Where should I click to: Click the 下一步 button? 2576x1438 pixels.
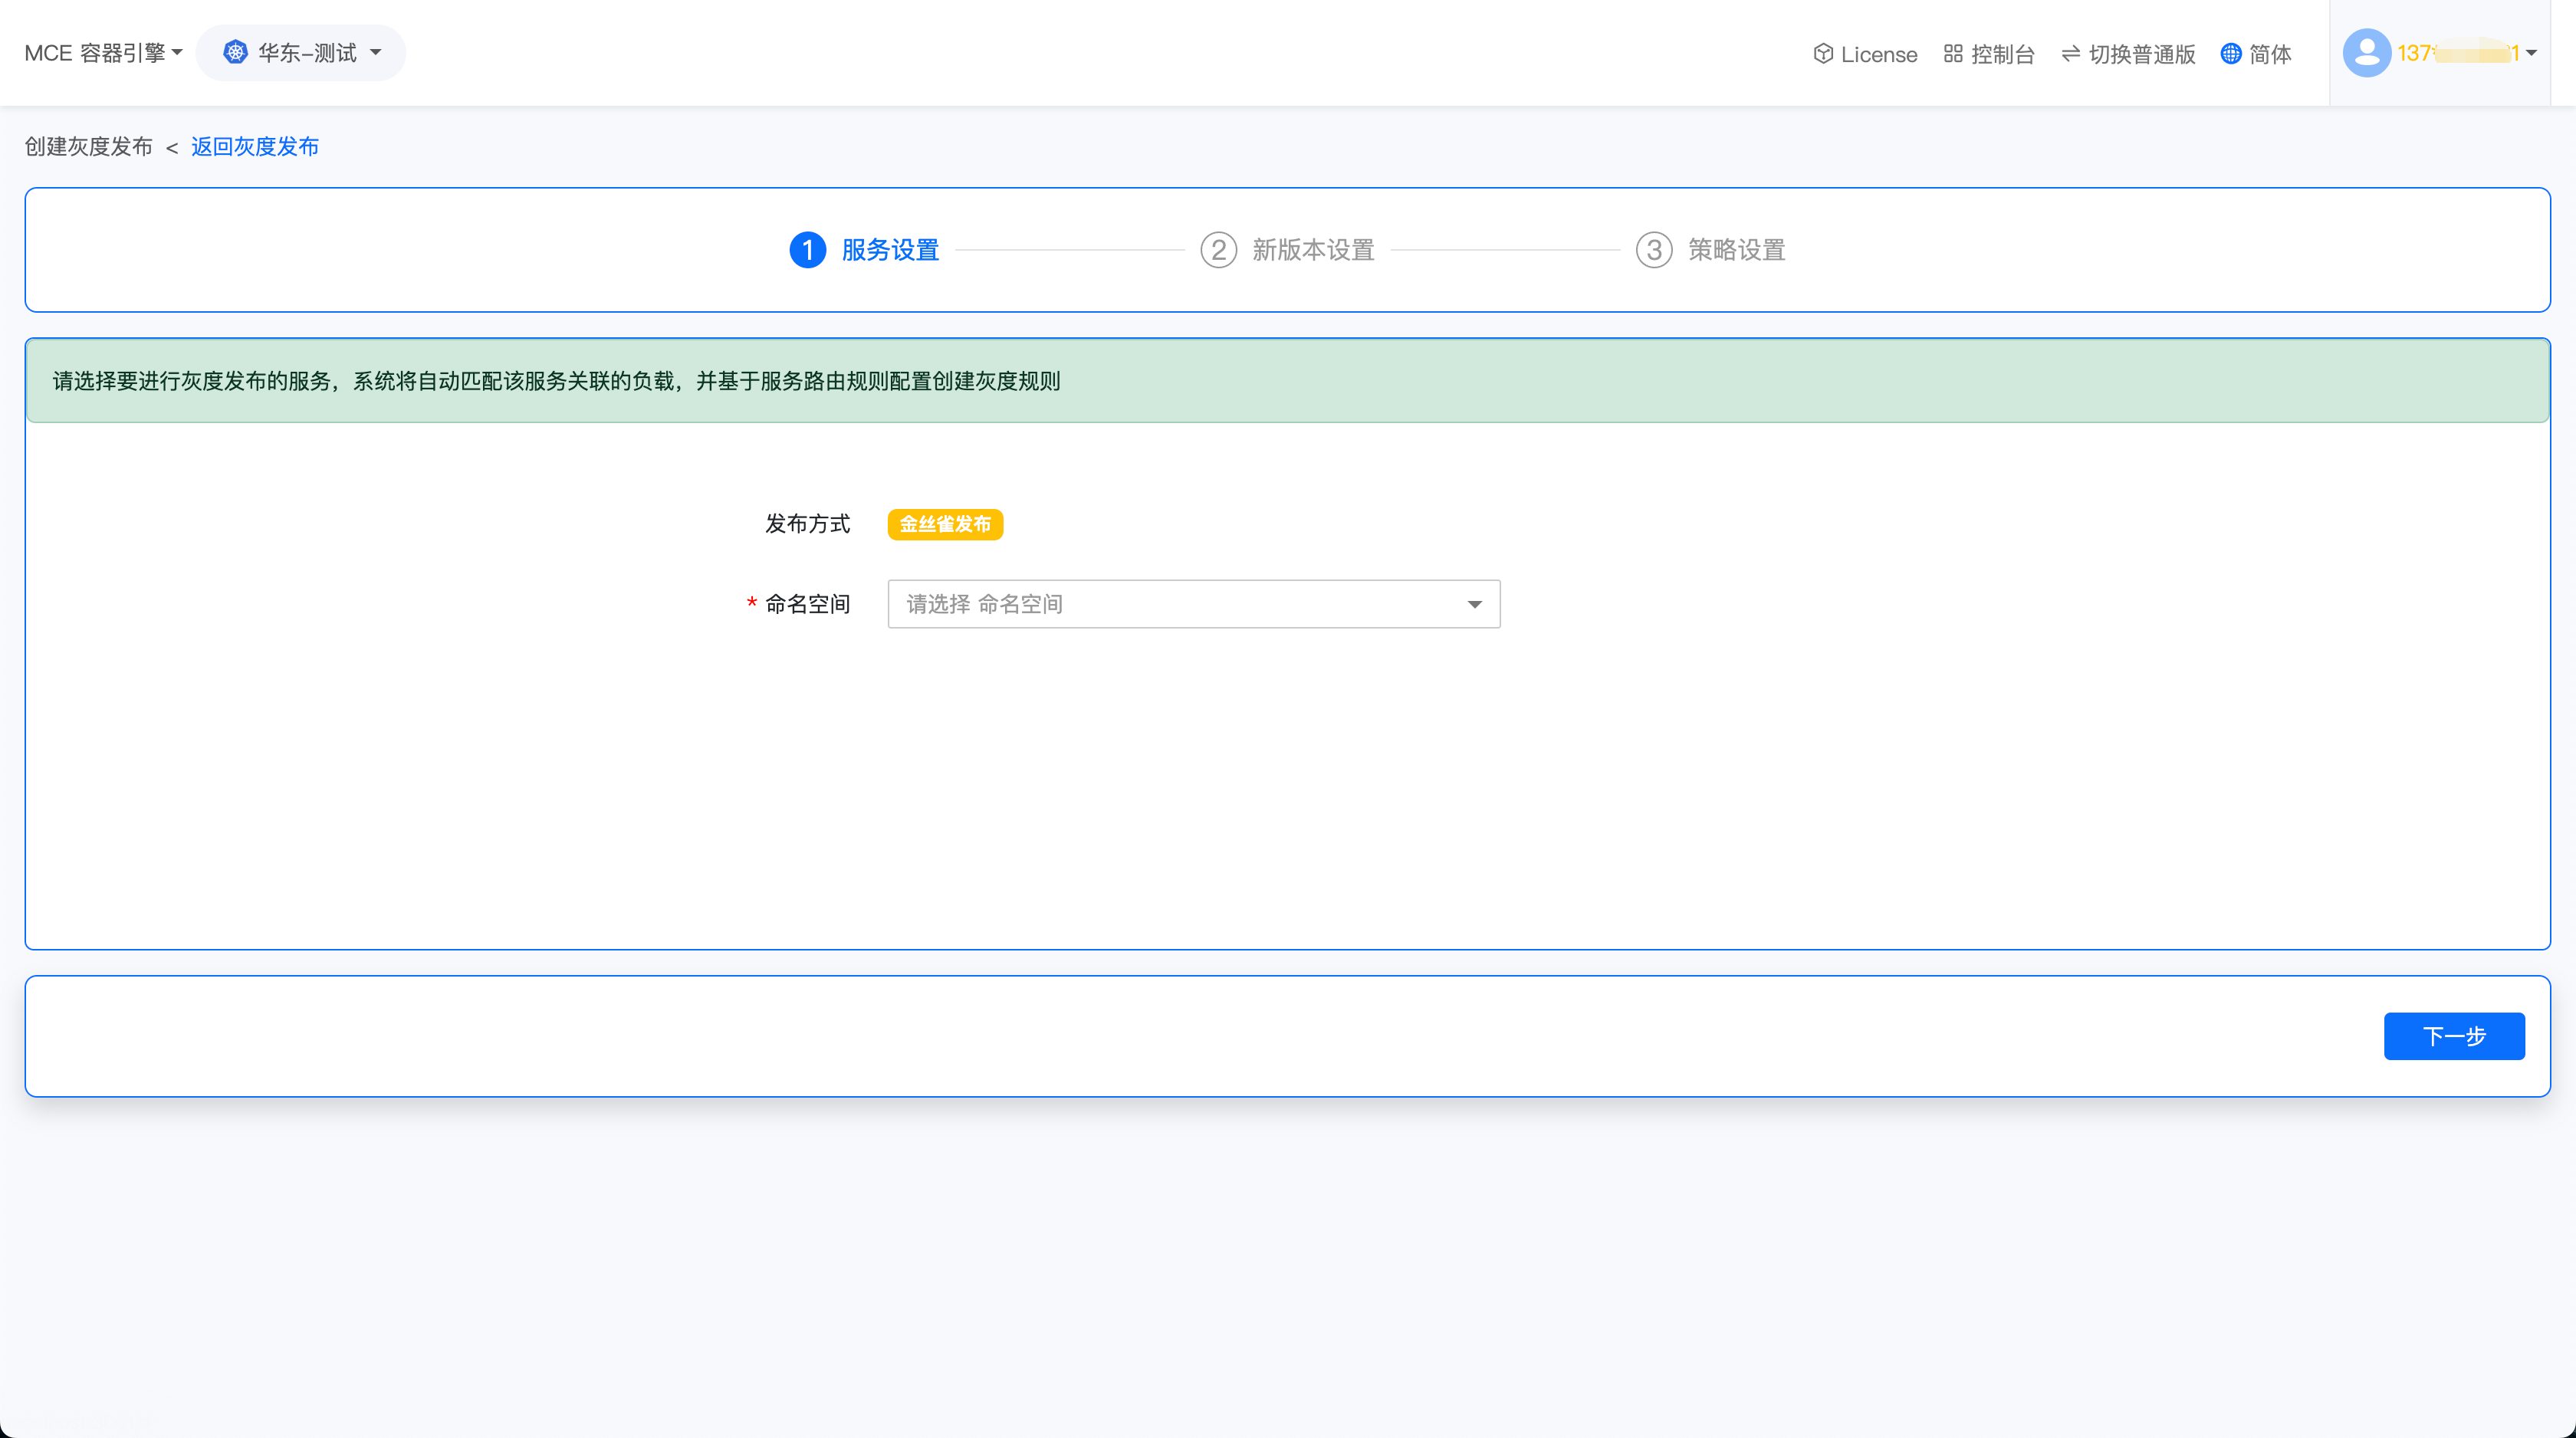click(2453, 1036)
